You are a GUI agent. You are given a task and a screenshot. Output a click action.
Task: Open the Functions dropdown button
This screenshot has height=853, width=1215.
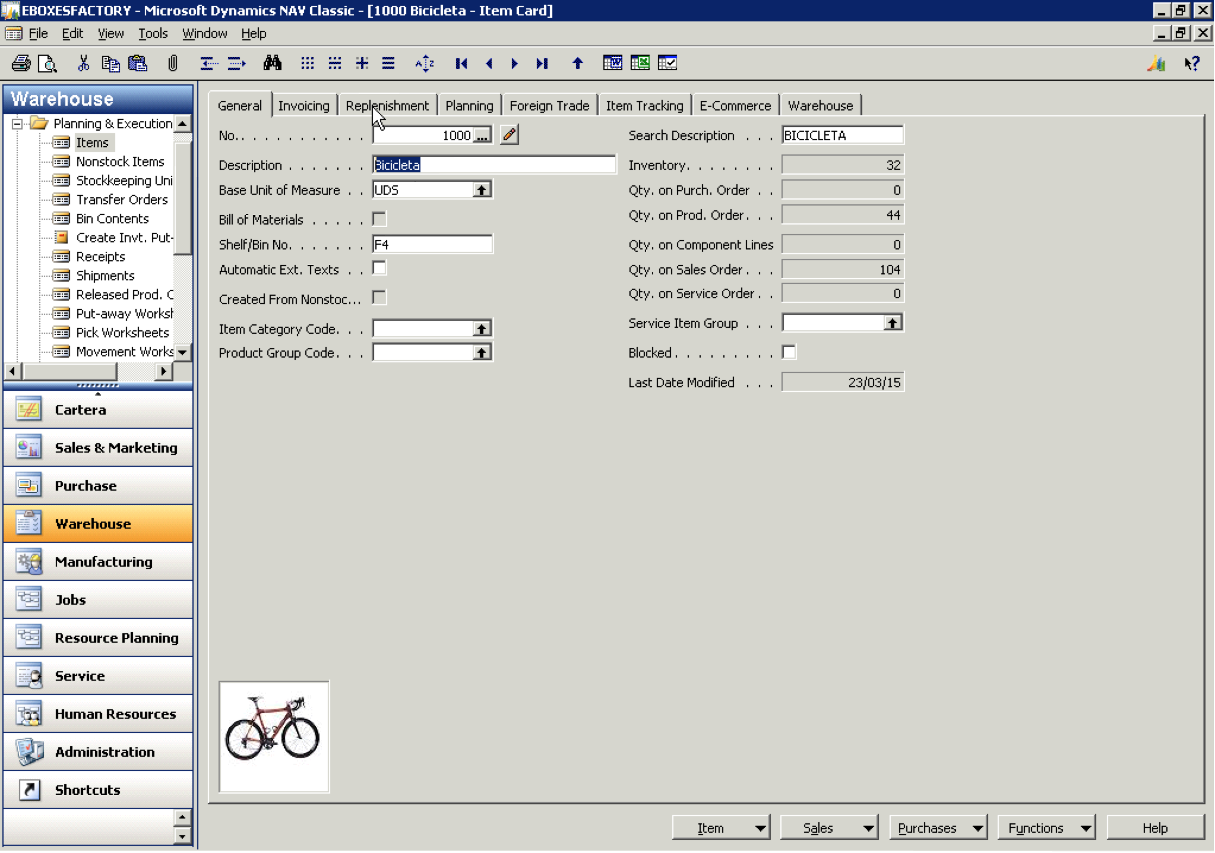[x=1046, y=827]
